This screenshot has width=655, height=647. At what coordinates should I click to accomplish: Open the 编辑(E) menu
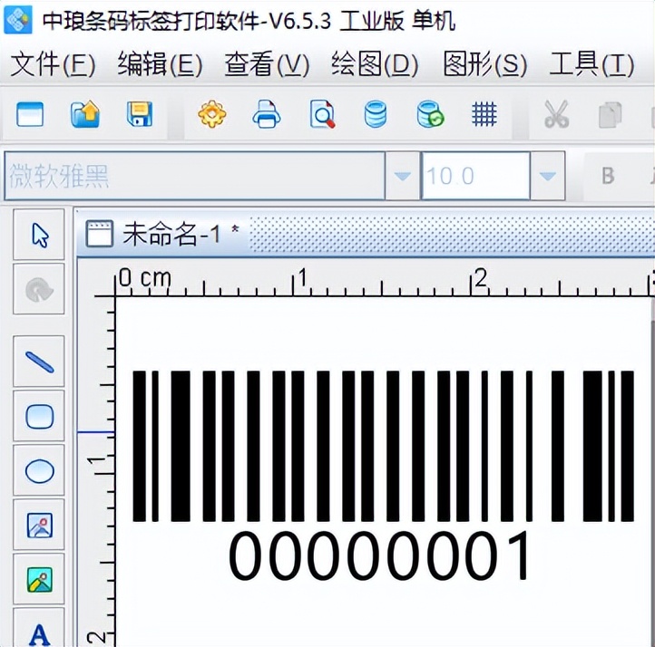(160, 64)
